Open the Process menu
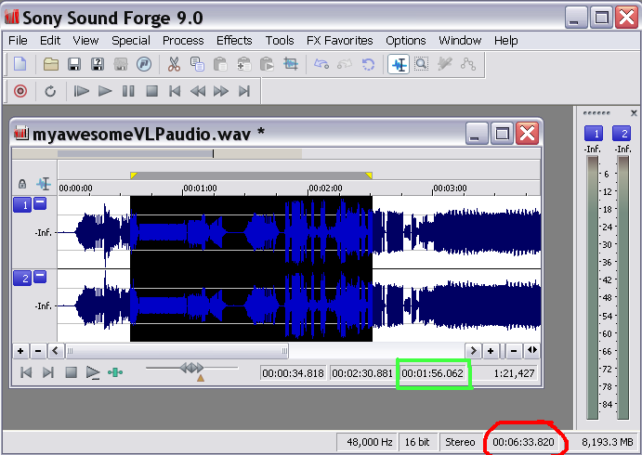 [x=183, y=41]
